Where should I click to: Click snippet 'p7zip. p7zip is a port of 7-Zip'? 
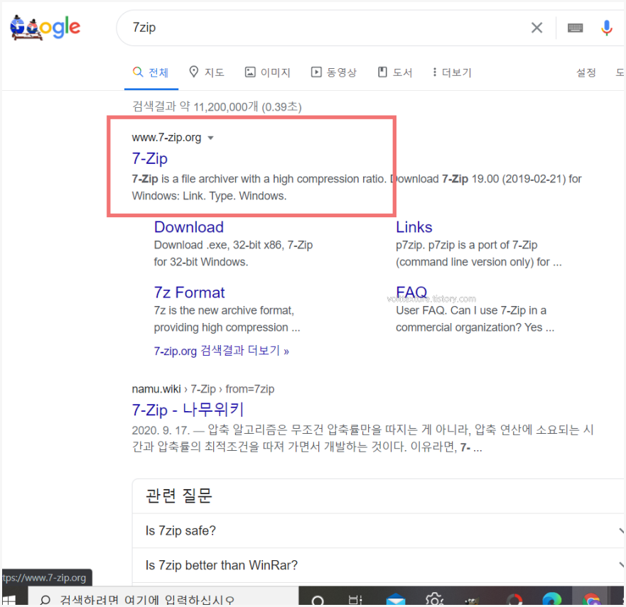tap(466, 245)
